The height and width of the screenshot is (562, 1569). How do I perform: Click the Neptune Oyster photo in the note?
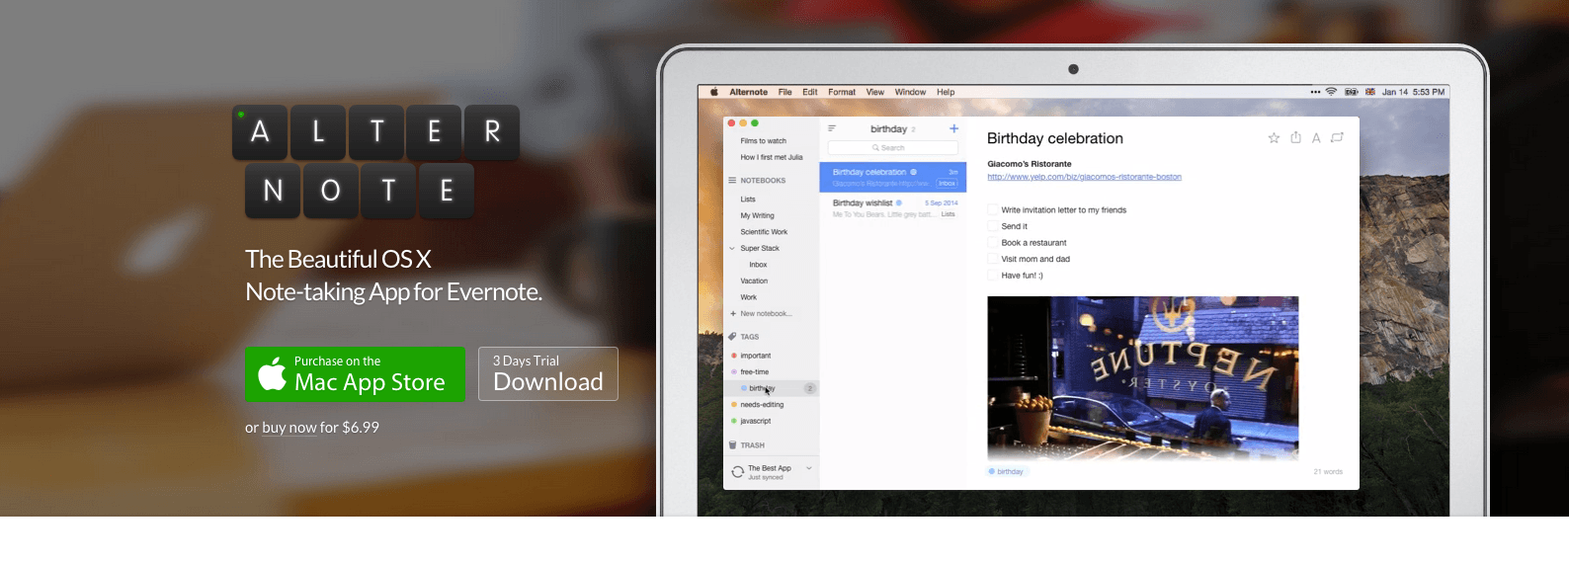click(x=1142, y=377)
